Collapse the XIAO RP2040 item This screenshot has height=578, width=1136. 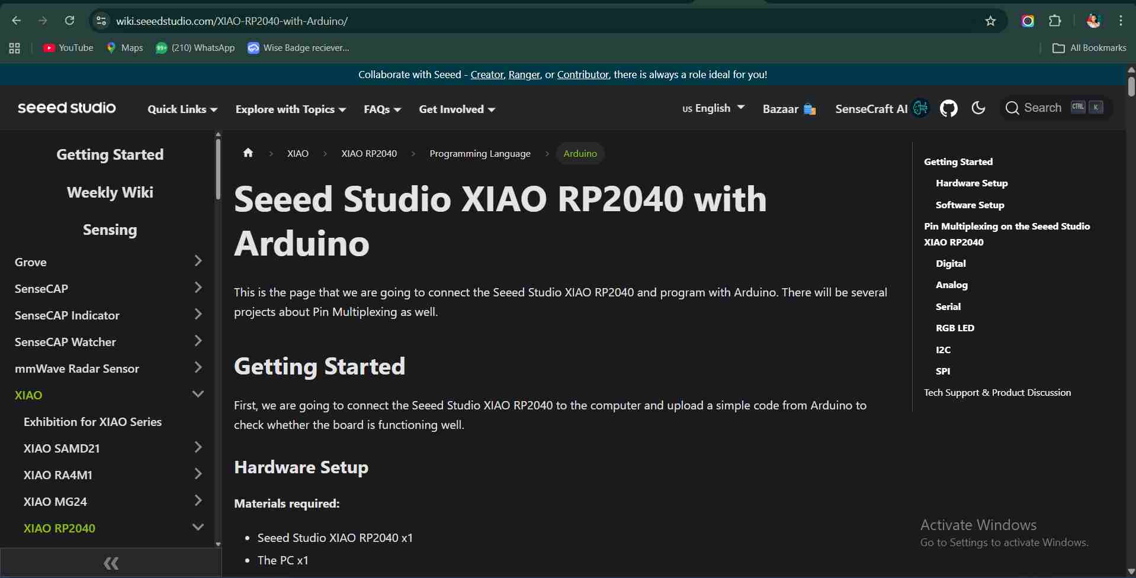click(198, 527)
